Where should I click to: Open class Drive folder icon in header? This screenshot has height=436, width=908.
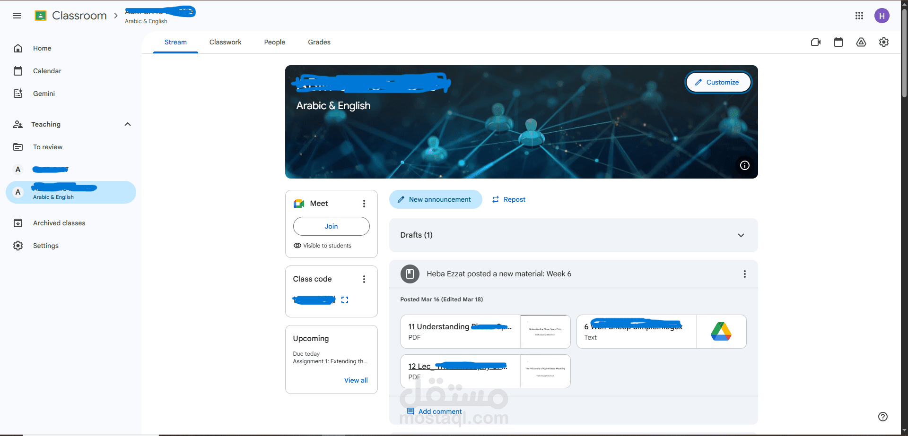coord(861,42)
